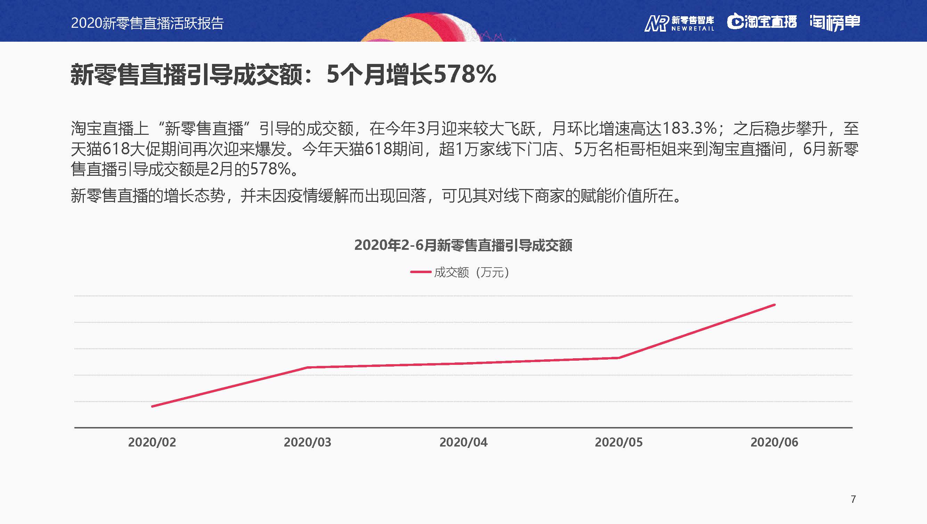Click the 2020/05 axis label

click(618, 442)
